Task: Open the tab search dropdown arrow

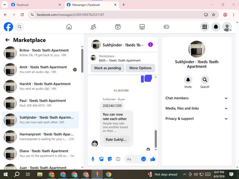Action: point(4,5)
